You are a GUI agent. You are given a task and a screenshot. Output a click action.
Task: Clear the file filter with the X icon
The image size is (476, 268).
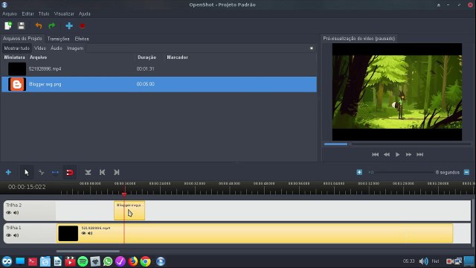coord(312,48)
